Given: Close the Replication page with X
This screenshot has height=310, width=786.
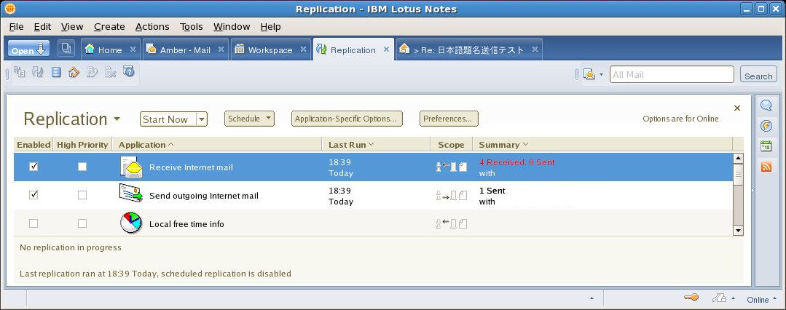Looking at the screenshot, I should coord(737,108).
